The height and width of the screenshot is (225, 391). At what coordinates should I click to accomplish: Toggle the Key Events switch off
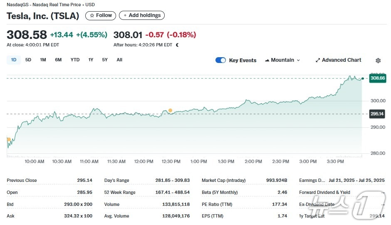point(220,60)
